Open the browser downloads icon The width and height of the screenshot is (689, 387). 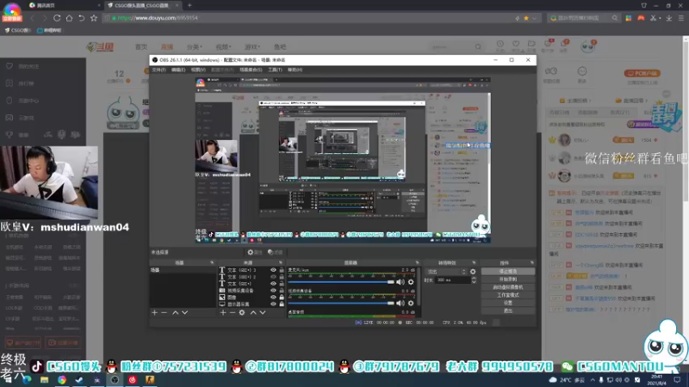click(x=669, y=18)
